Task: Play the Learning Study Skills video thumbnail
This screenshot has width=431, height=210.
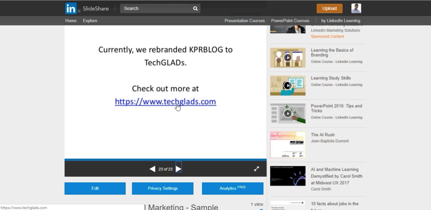Action: click(x=288, y=86)
